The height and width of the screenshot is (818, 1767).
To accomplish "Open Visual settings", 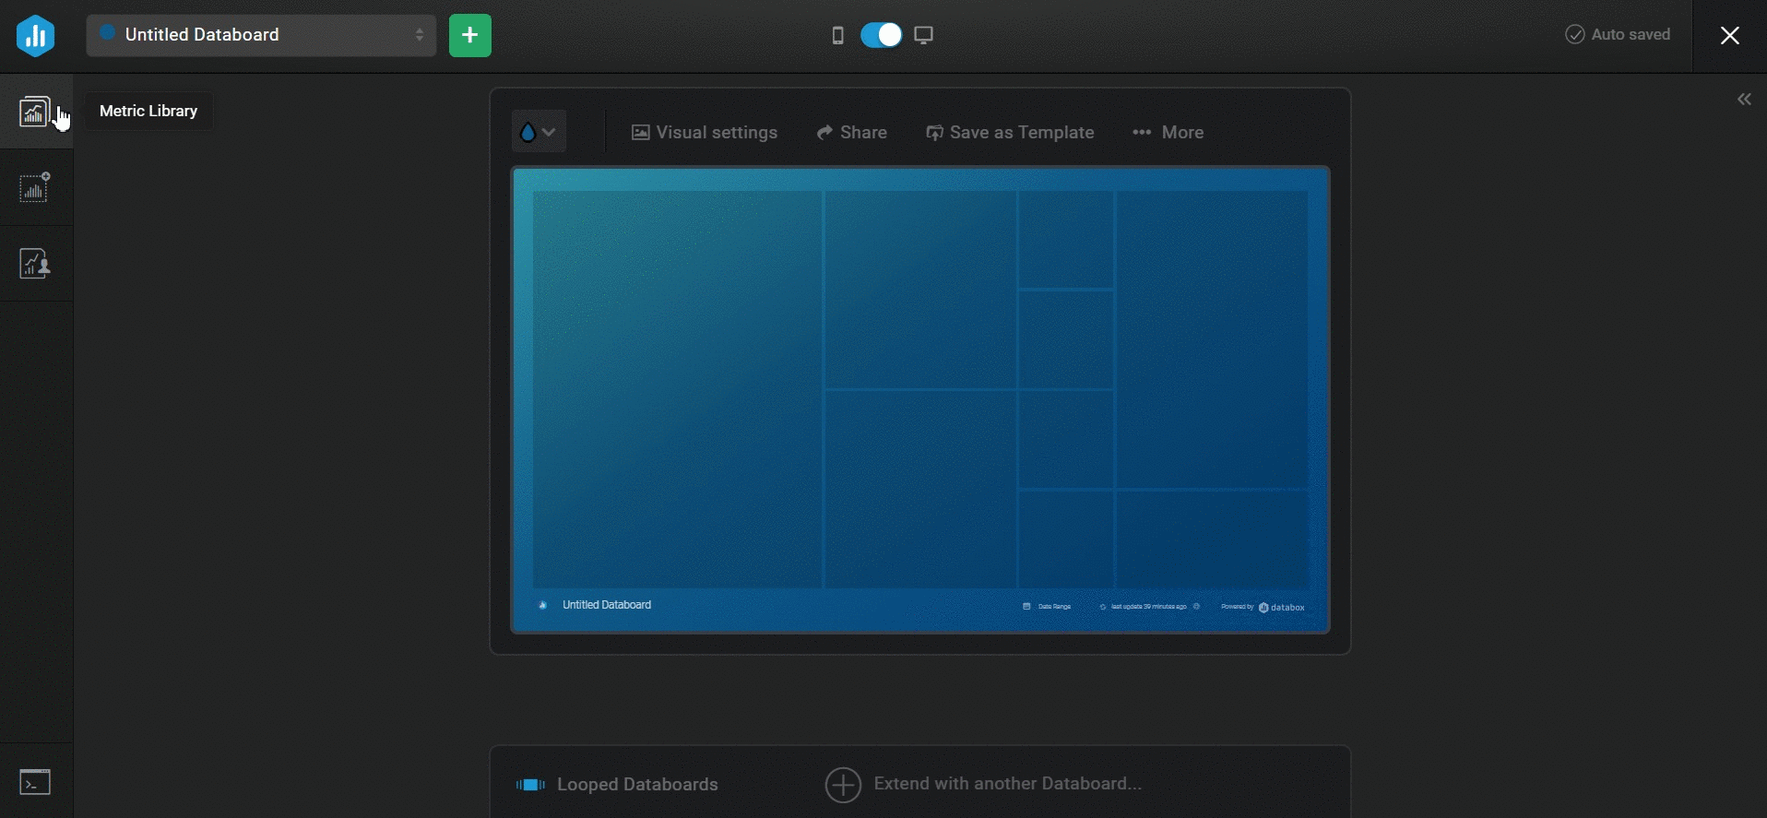I will pos(705,133).
